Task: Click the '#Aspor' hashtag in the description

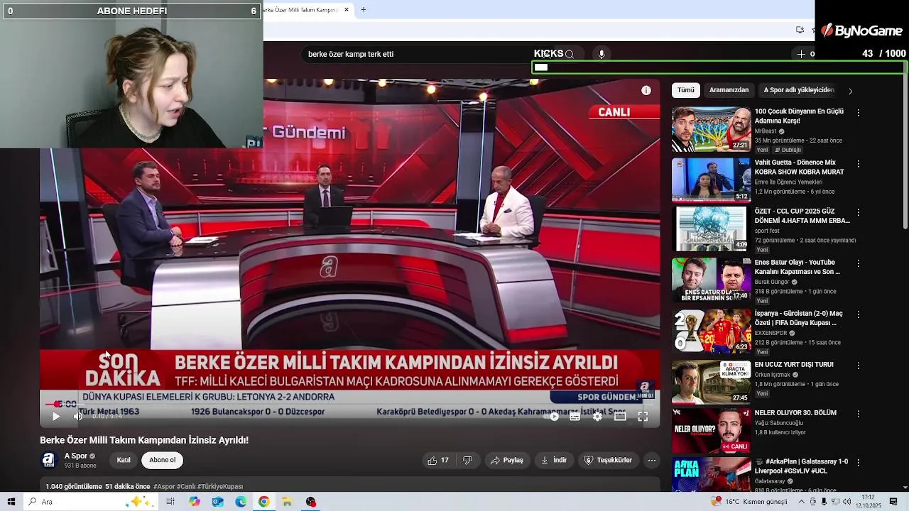Action: pyautogui.click(x=163, y=487)
